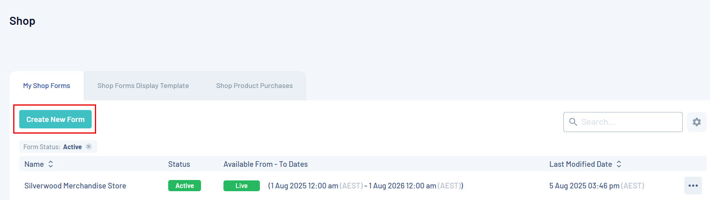The height and width of the screenshot is (200, 710).
Task: Click the Form Status filter chip label
Action: tap(52, 147)
